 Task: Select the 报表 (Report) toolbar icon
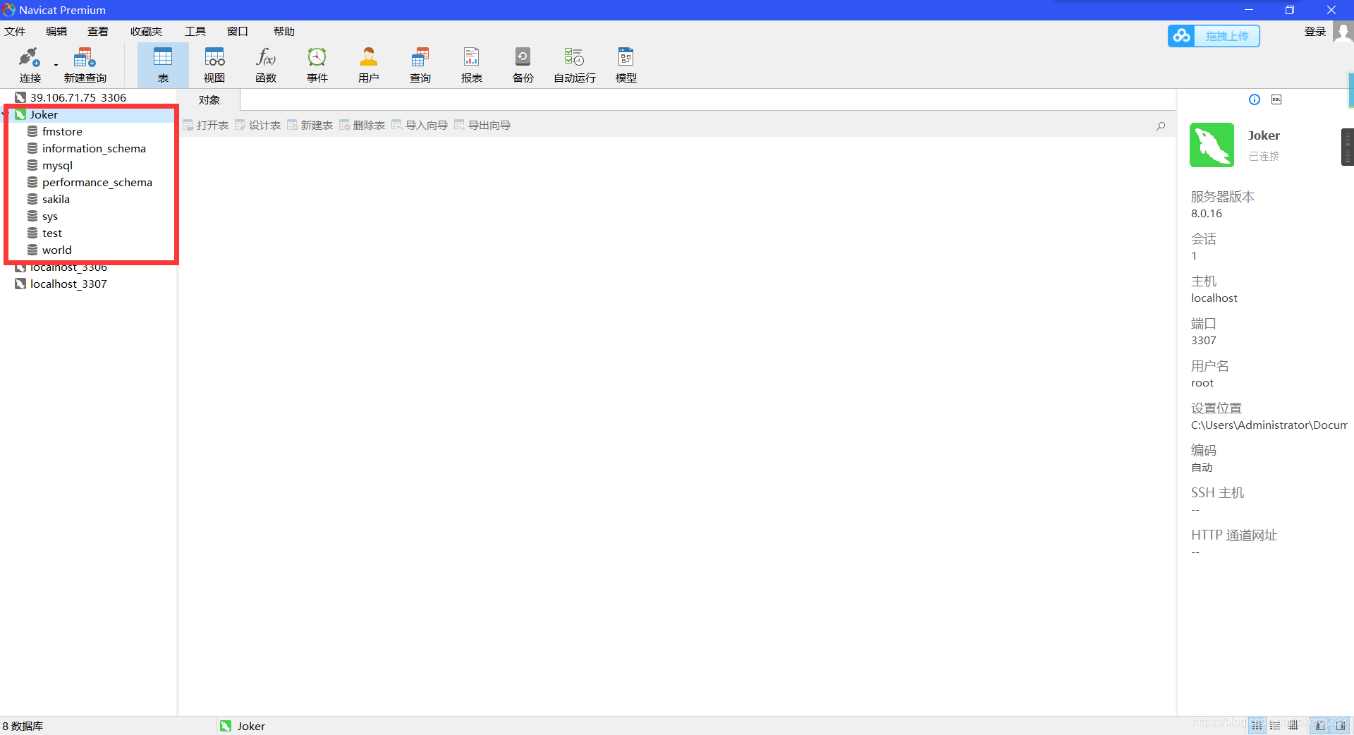(472, 65)
